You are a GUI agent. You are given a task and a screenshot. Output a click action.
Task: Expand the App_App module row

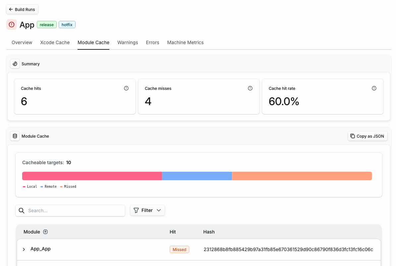(x=24, y=249)
